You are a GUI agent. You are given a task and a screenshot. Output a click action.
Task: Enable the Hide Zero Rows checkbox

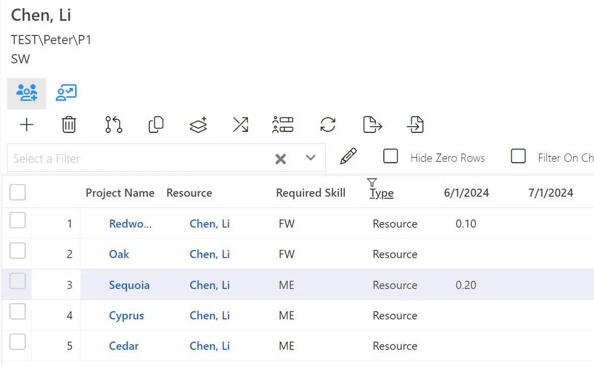pos(390,156)
